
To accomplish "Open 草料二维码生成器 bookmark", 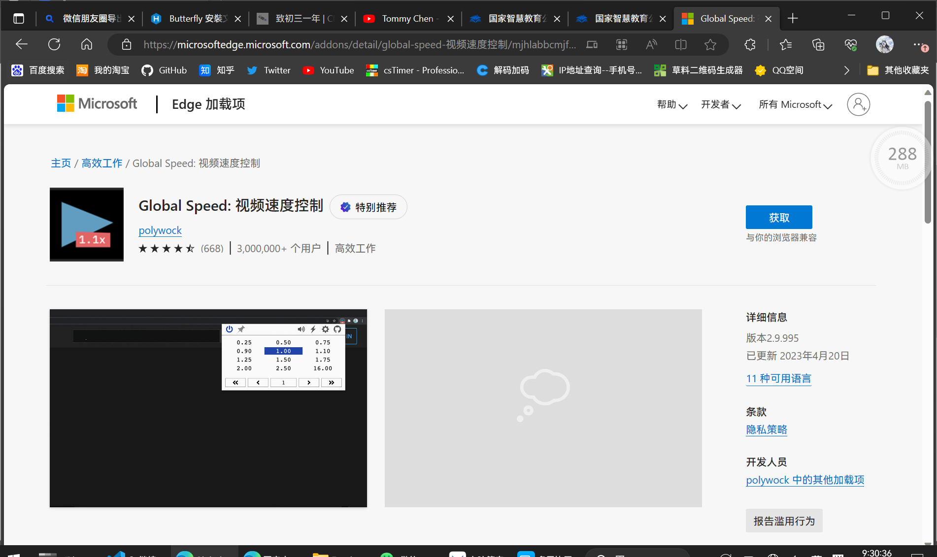I will pos(699,70).
